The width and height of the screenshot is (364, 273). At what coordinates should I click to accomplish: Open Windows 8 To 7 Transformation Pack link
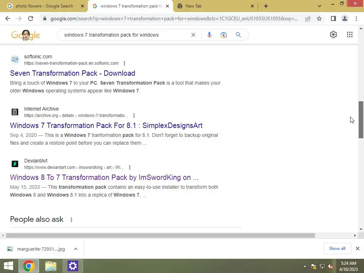tap(104, 178)
